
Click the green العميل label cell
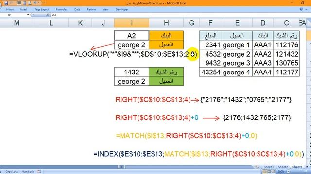point(166,81)
